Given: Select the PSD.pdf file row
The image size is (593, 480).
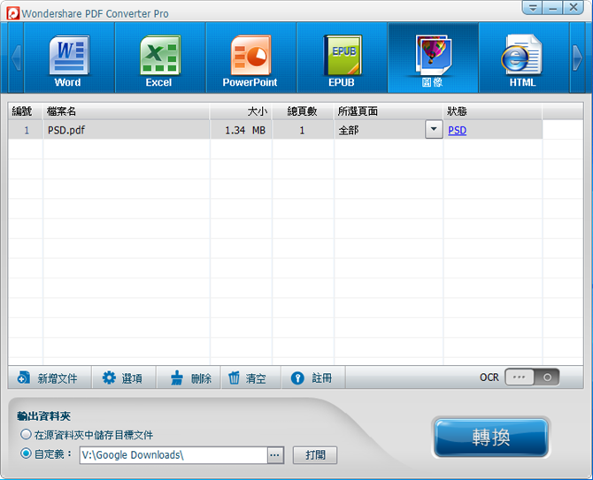Looking at the screenshot, I should [275, 130].
